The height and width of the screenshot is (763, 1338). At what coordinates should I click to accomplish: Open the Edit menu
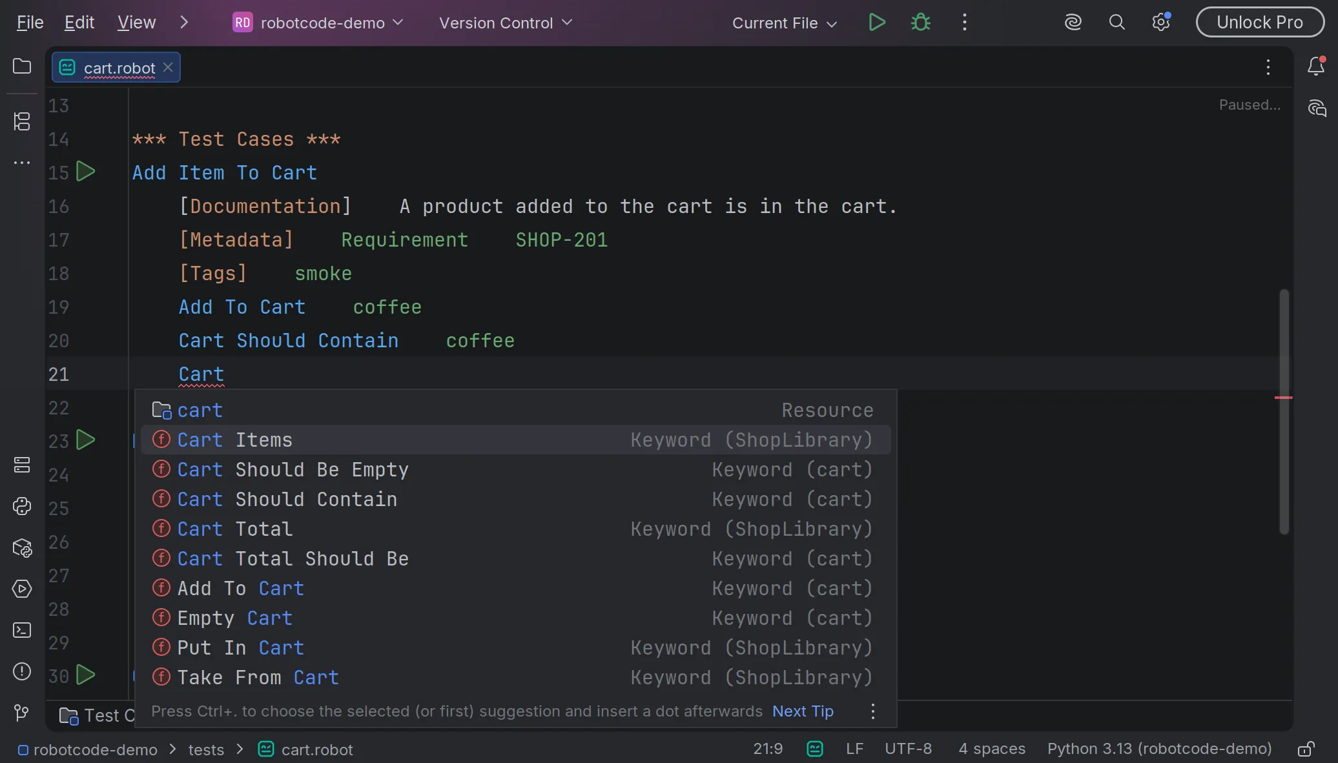(x=79, y=23)
